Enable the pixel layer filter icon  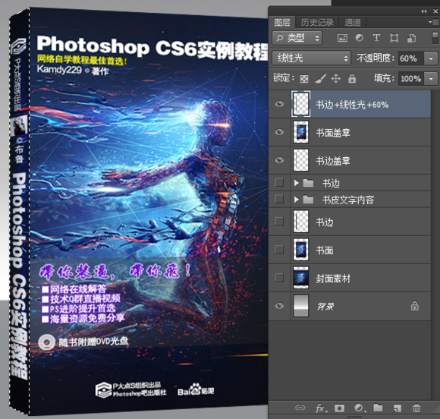click(x=342, y=38)
